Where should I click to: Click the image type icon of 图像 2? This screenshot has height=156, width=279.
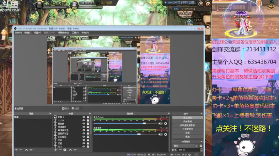[55, 117]
